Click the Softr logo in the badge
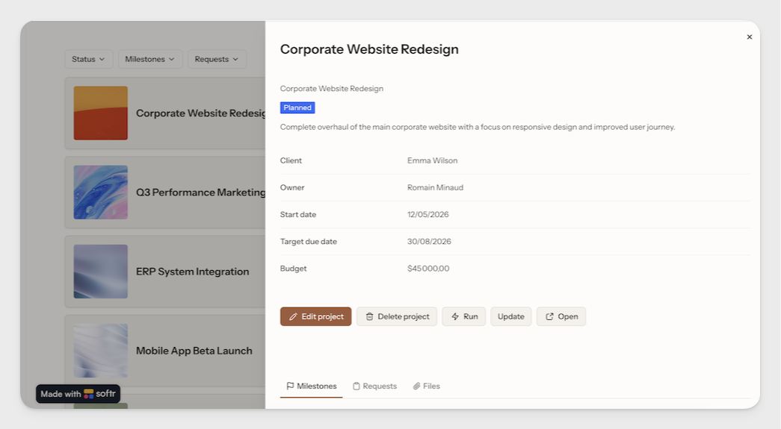781x429 pixels. pyautogui.click(x=89, y=394)
